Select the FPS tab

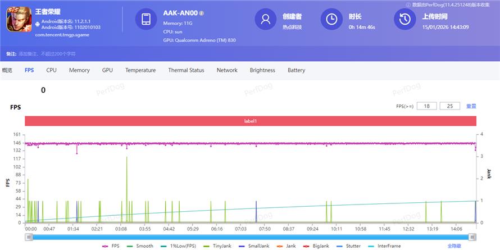click(29, 70)
